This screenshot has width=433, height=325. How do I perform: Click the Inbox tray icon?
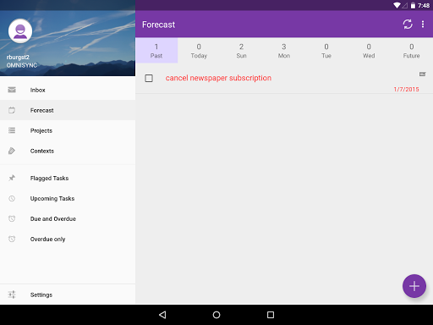coord(12,90)
